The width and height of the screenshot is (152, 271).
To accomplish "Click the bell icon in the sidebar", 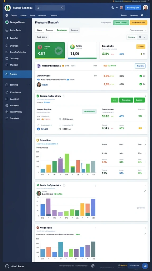I will pyautogui.click(x=7, y=38).
